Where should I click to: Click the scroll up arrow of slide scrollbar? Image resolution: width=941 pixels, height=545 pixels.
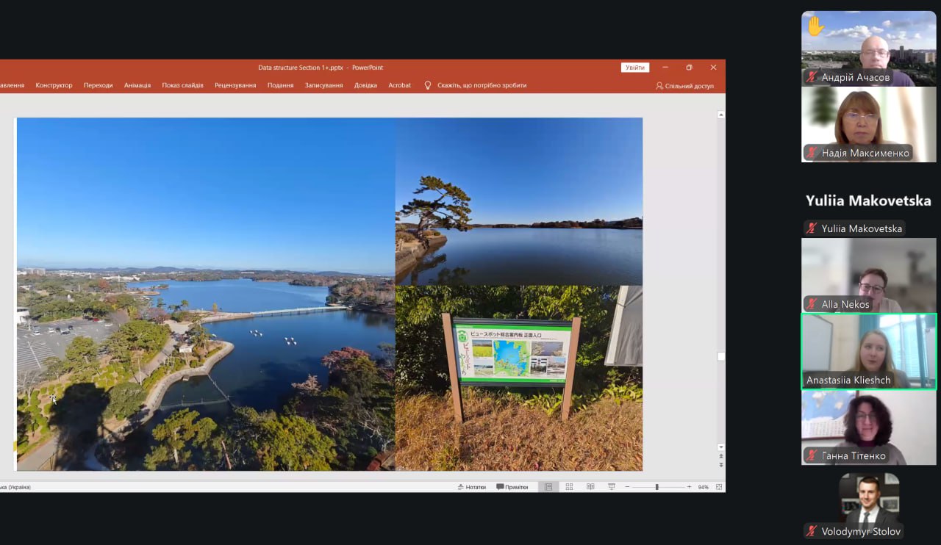(x=720, y=115)
